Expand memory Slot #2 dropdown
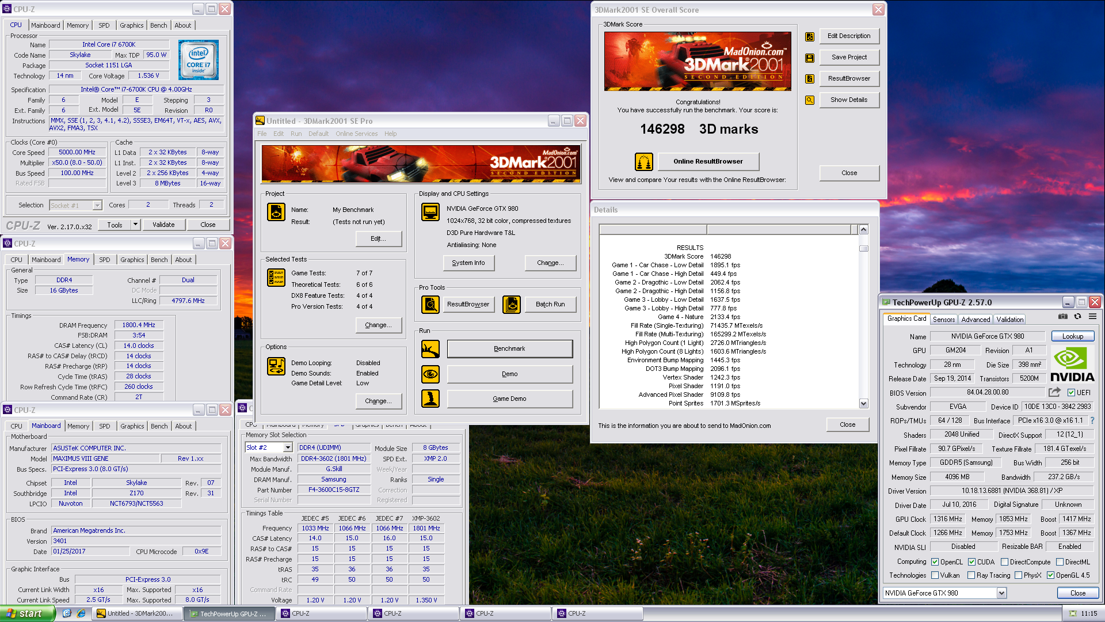This screenshot has width=1105, height=622. [x=288, y=447]
